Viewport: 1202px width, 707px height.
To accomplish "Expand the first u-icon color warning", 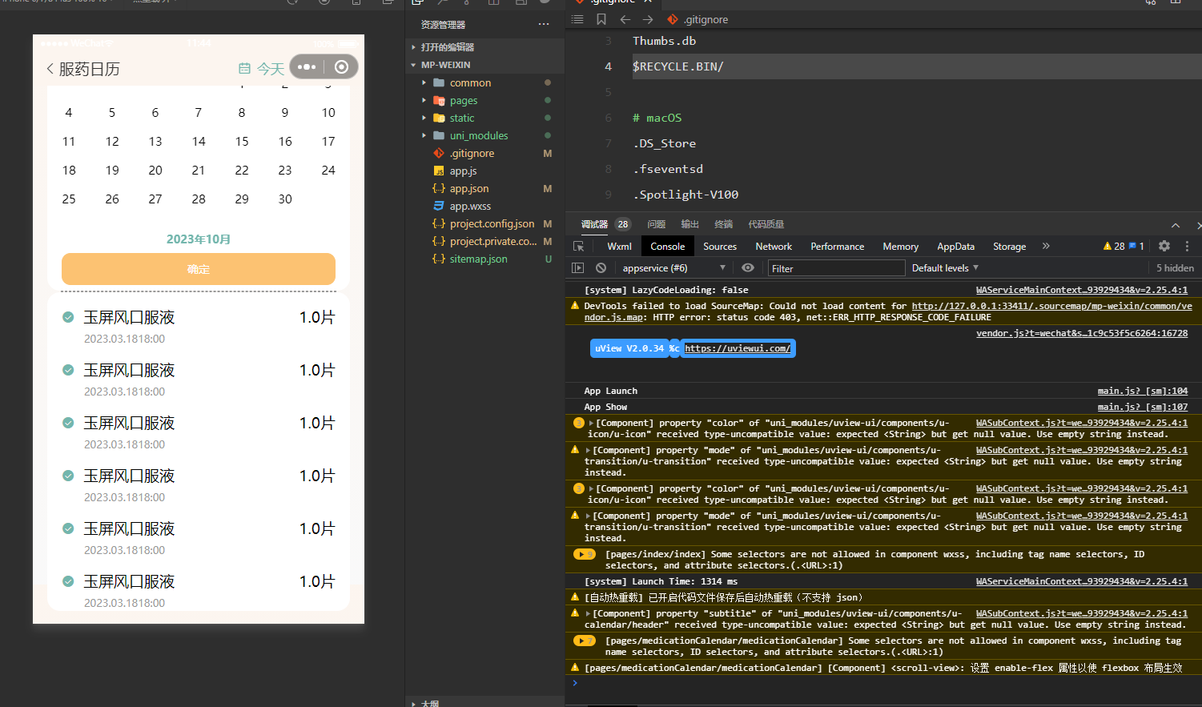I will pos(591,423).
